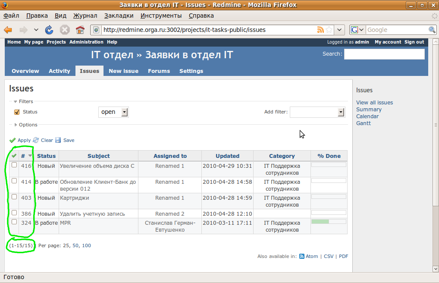Open the Add filter dropdown
This screenshot has height=283, width=439.
tap(317, 112)
